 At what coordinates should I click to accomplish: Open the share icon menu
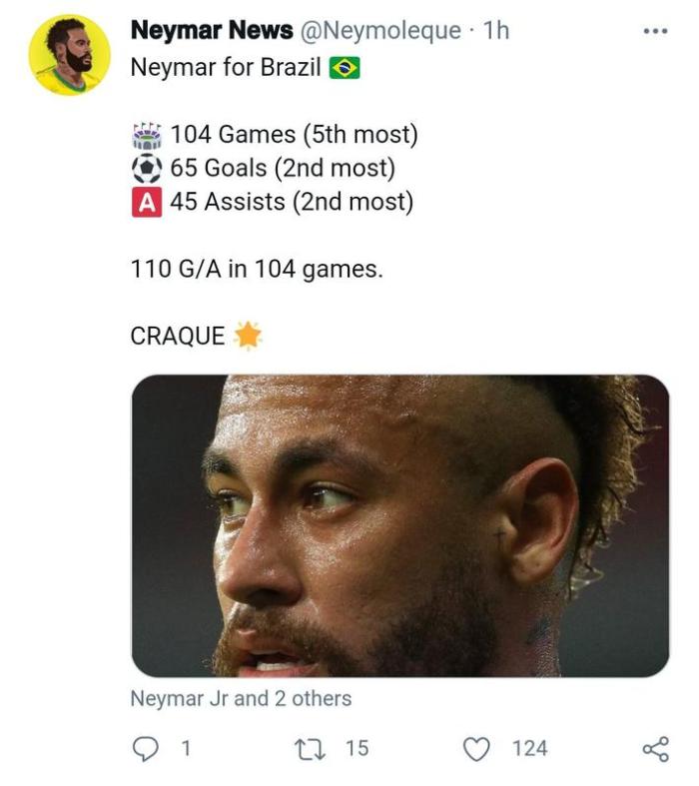(654, 748)
